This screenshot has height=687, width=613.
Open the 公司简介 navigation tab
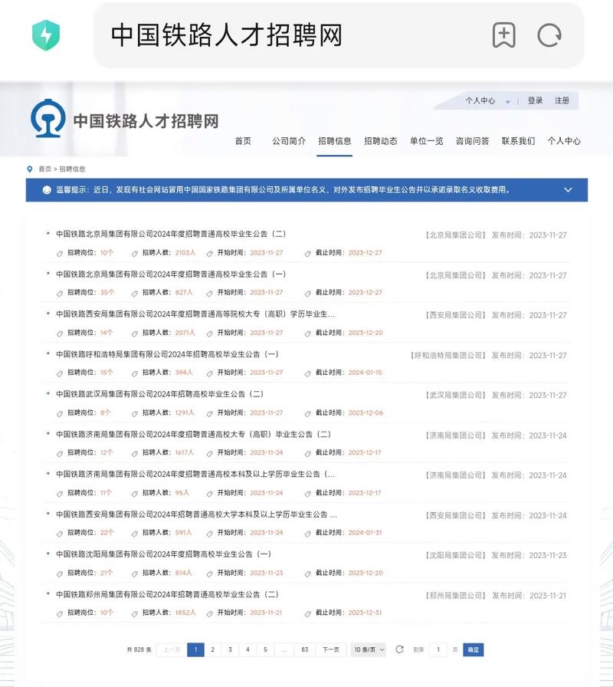coord(289,141)
